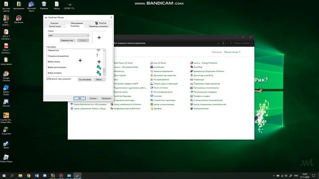Screen dimensions: 319x179
Task: Open Учетные записи пользователей item
Action: click(206, 100)
